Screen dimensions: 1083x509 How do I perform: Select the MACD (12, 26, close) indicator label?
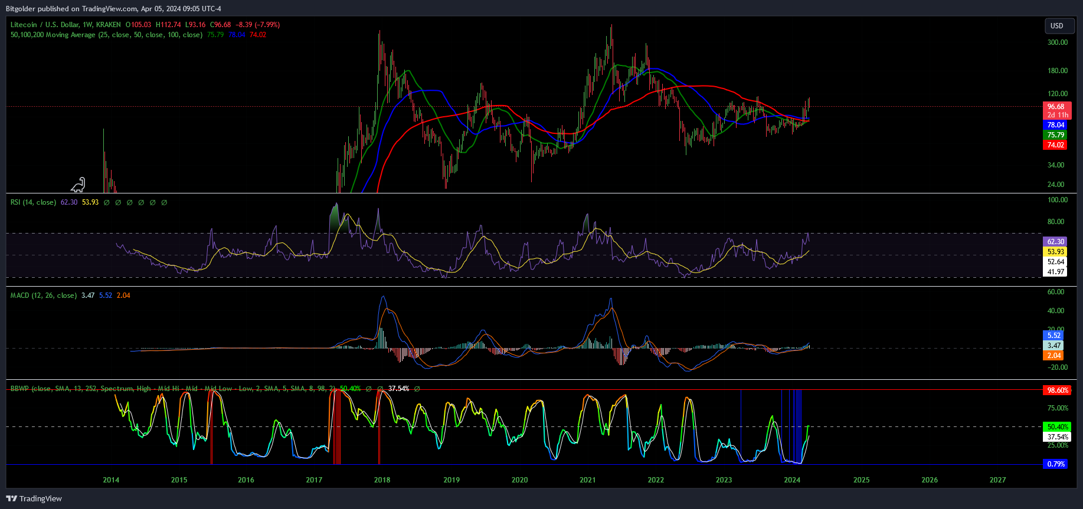(43, 295)
